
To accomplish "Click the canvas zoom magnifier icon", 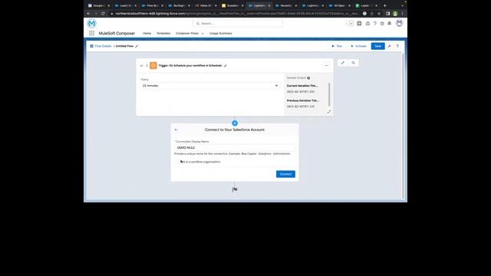I will [354, 63].
